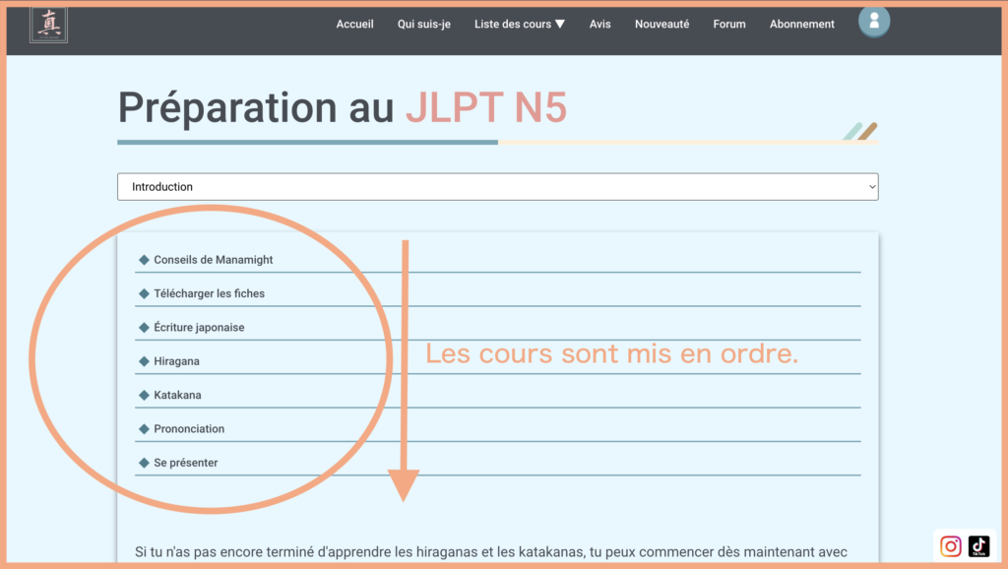Screen dimensions: 1008x569
Task: Open the Nouveauté menu item
Action: tap(661, 25)
